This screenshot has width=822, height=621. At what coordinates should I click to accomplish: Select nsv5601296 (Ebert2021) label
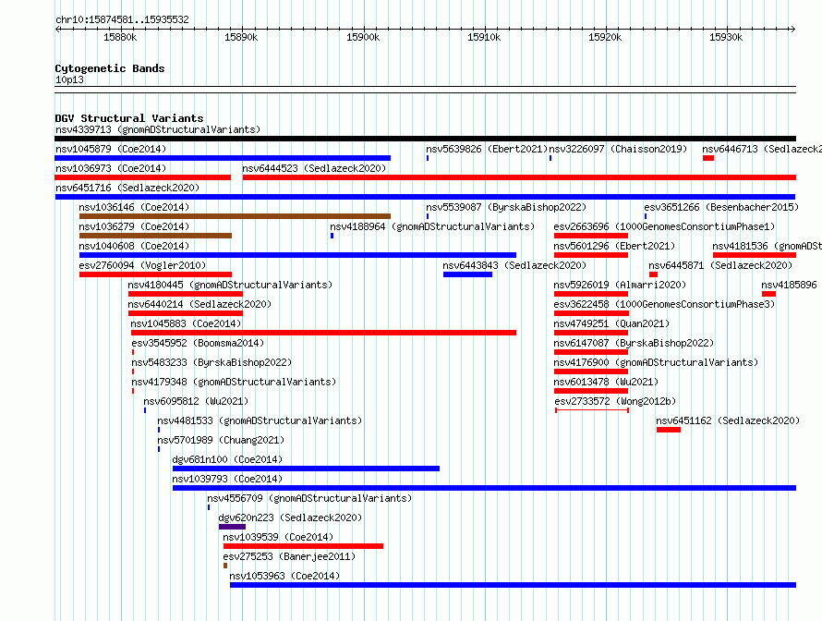point(614,246)
